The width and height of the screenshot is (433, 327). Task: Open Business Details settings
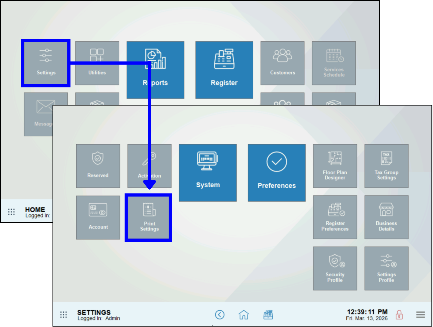tap(386, 217)
